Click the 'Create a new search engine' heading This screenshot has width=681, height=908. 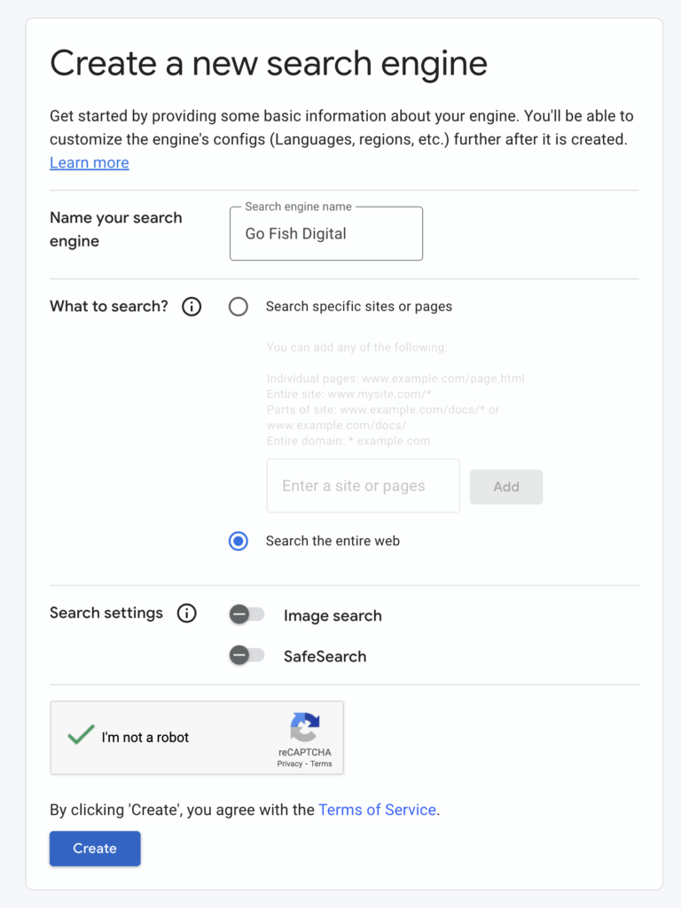pos(268,64)
